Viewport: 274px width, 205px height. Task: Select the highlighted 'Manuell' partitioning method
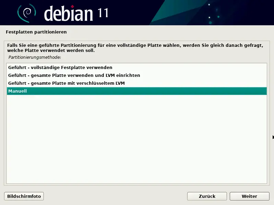click(x=136, y=91)
